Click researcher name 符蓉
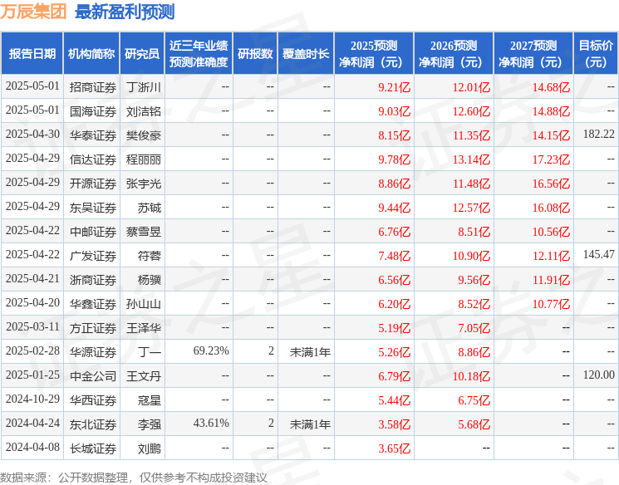Viewport: 619px width, 485px height. pos(150,256)
